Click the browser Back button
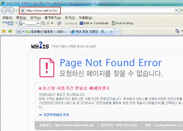The width and height of the screenshot is (183, 131). point(5,10)
